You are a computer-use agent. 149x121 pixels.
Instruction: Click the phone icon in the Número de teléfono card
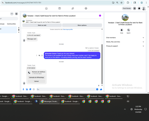coord(29,73)
